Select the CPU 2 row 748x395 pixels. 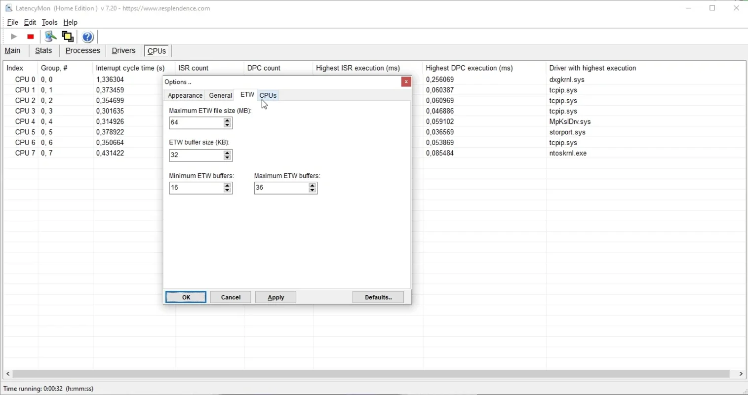[x=374, y=100]
